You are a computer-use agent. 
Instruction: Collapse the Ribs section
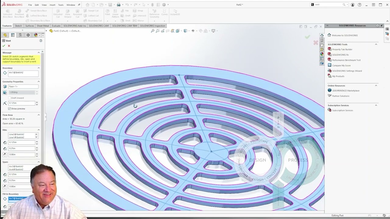[39, 130]
